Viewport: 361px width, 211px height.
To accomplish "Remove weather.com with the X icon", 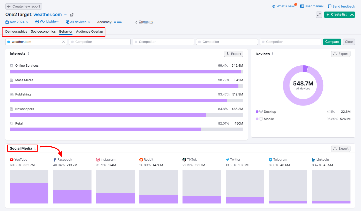I will pos(63,42).
